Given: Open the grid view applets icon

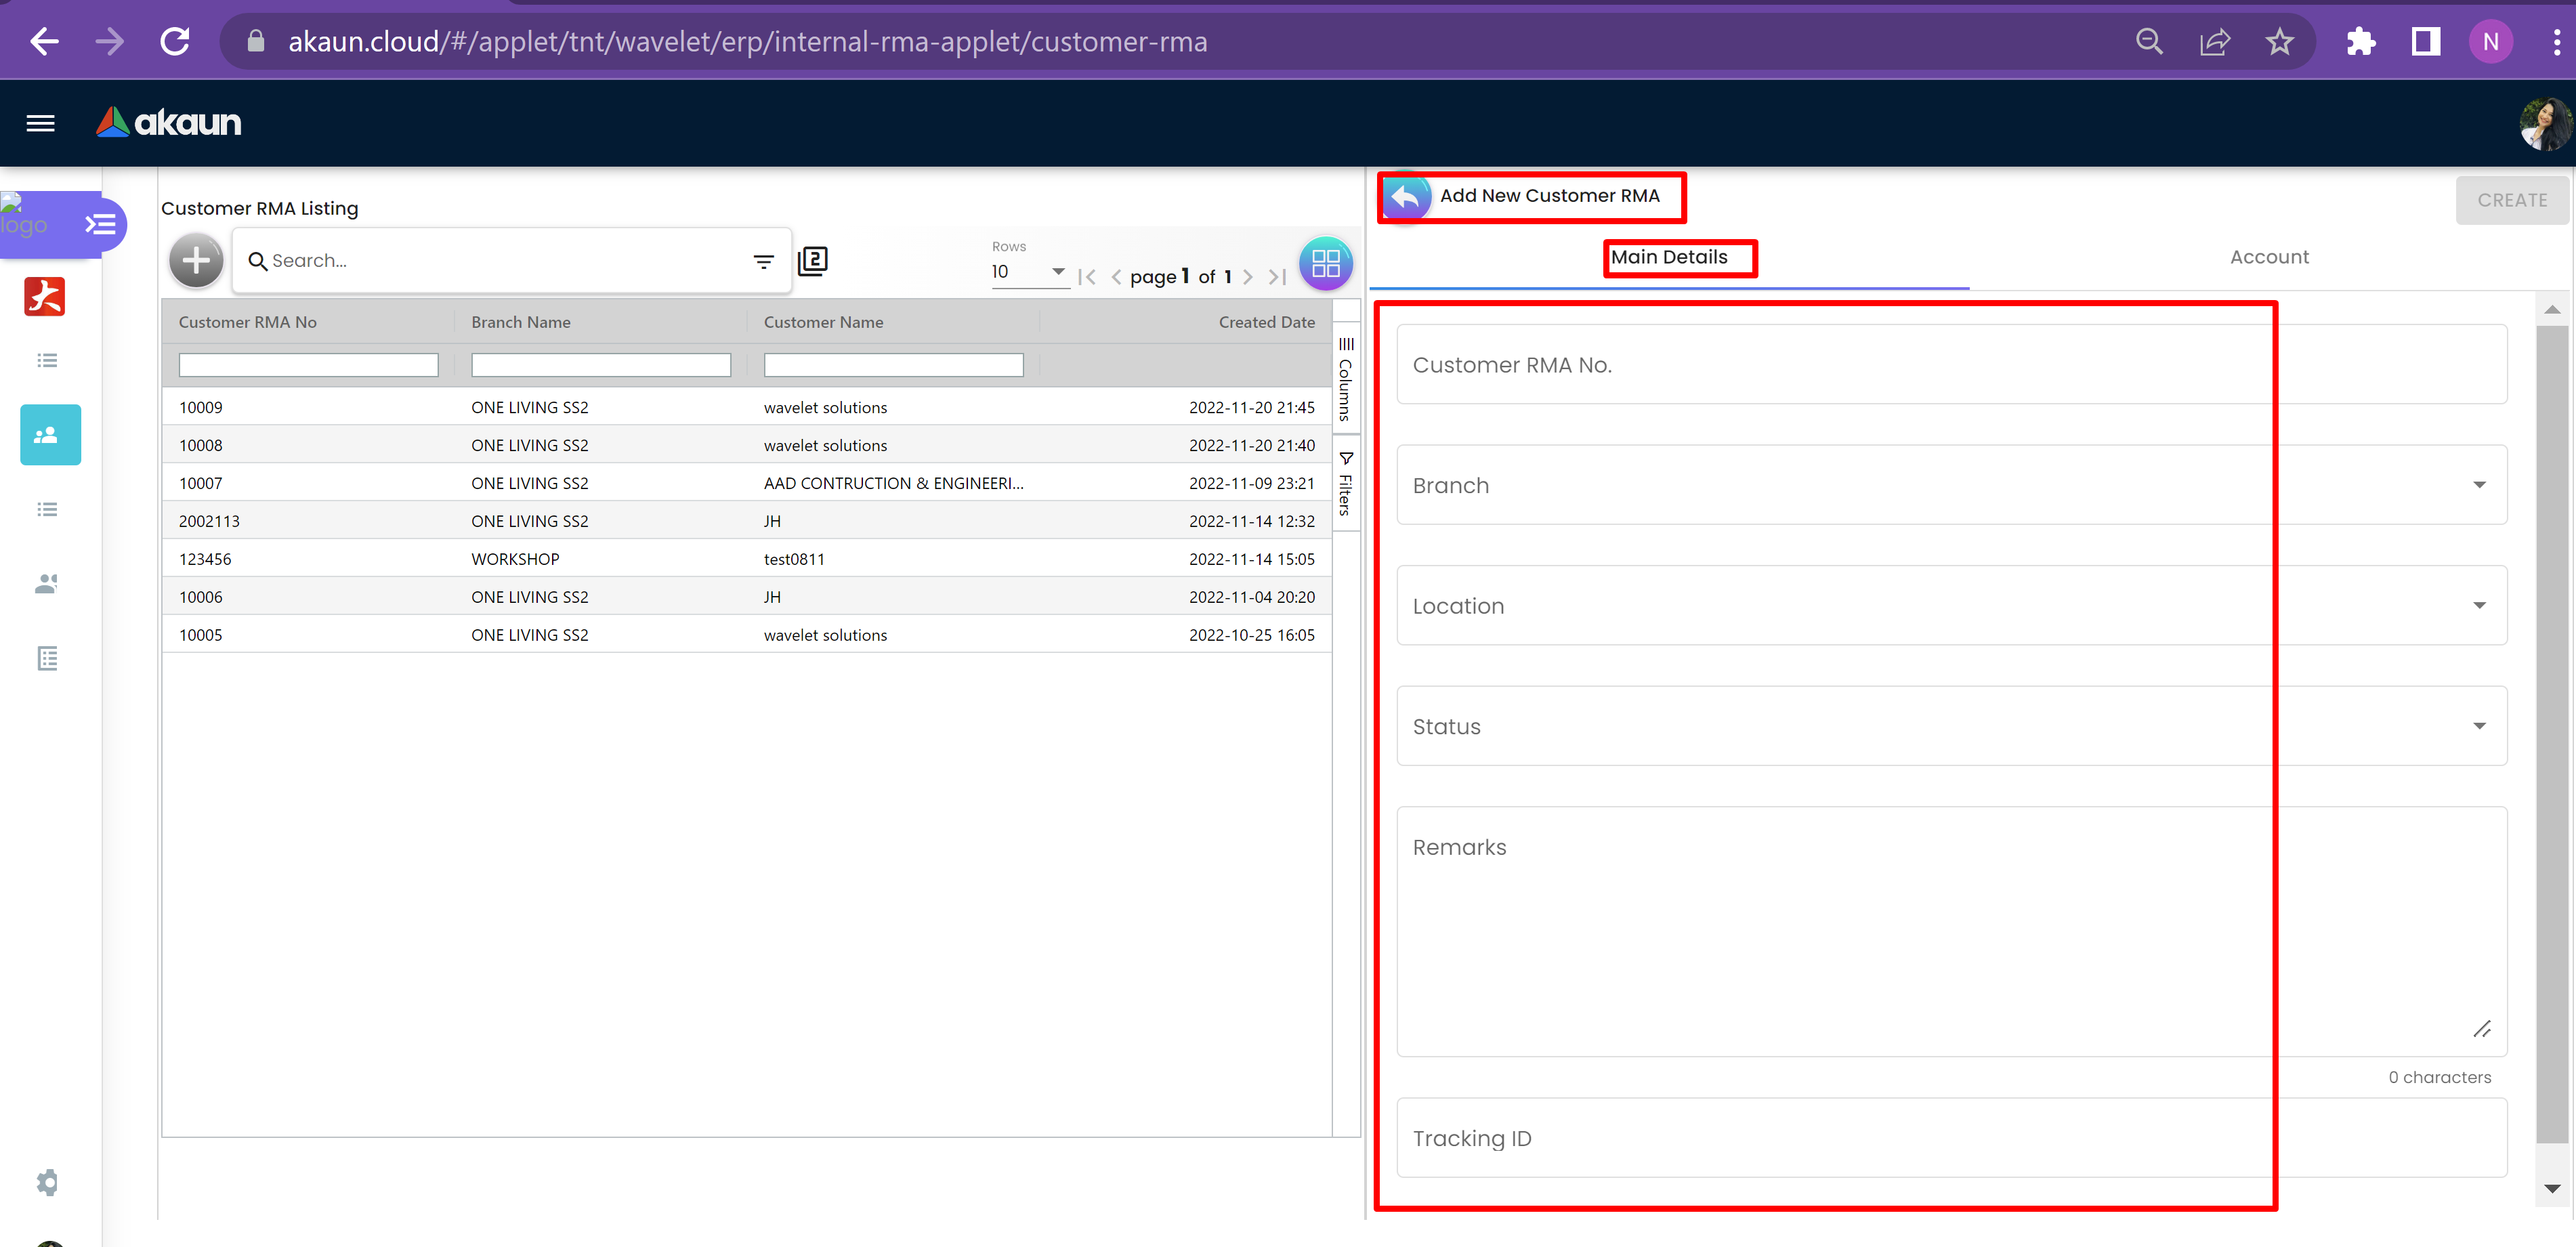Looking at the screenshot, I should (1325, 264).
